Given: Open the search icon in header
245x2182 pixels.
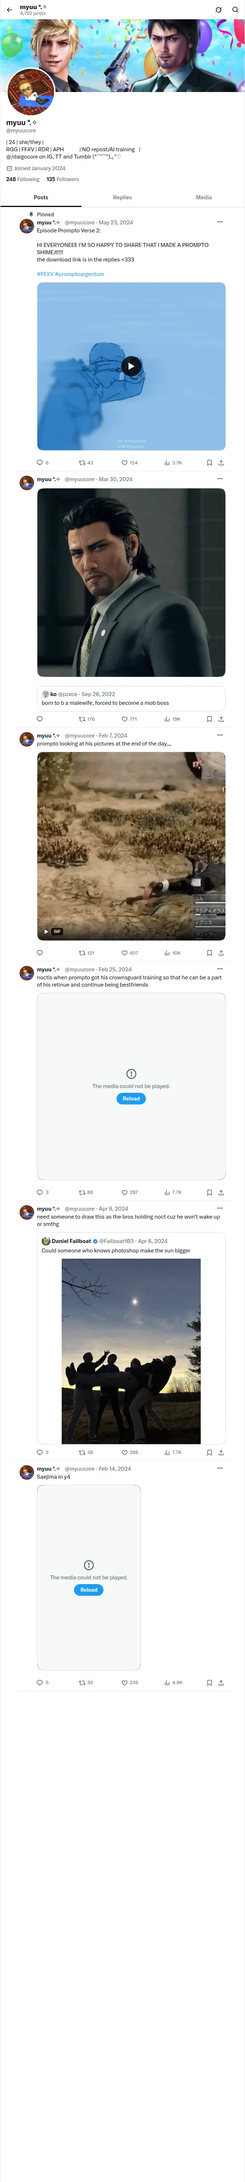Looking at the screenshot, I should tap(235, 9).
